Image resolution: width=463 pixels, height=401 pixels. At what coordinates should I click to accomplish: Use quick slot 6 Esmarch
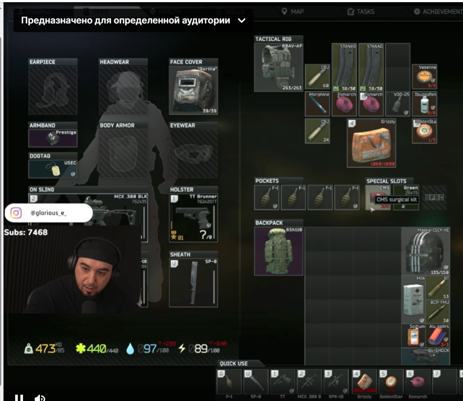pos(417,381)
